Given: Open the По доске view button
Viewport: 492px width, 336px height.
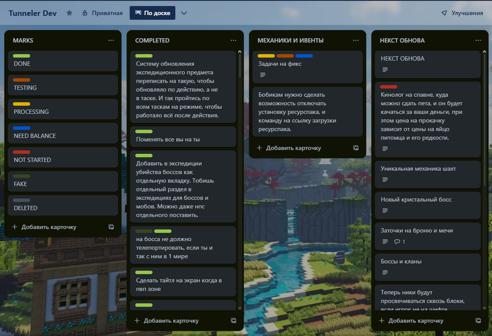Looking at the screenshot, I should [x=153, y=13].
